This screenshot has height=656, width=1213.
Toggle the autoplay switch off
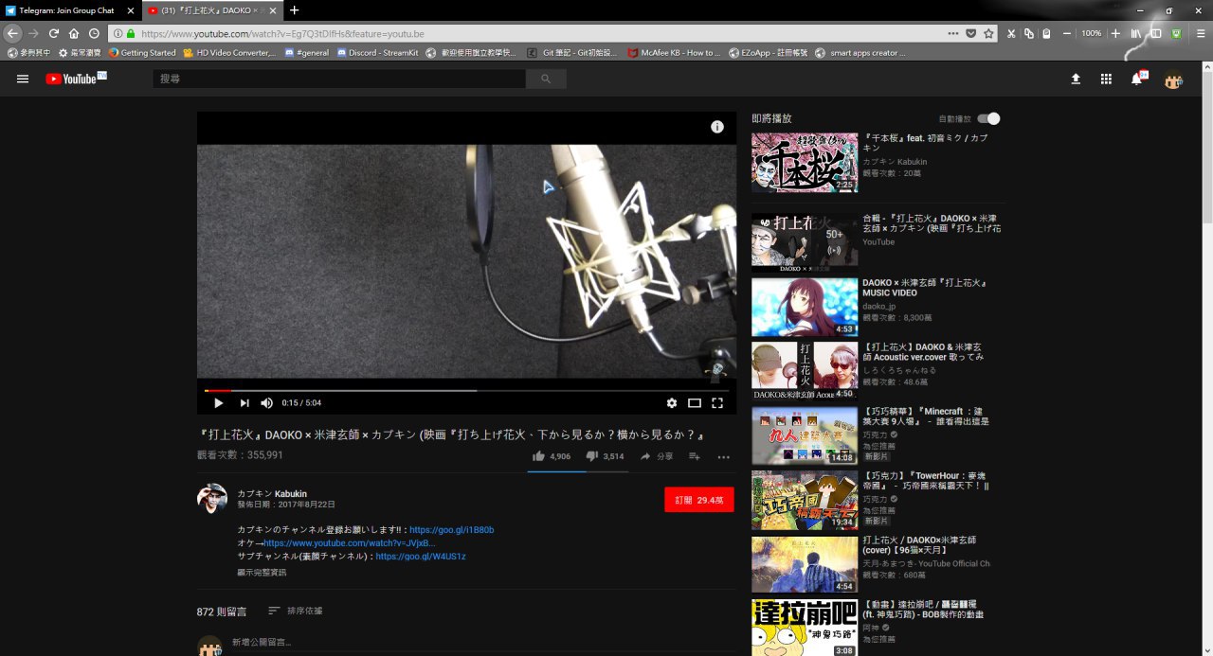[988, 118]
